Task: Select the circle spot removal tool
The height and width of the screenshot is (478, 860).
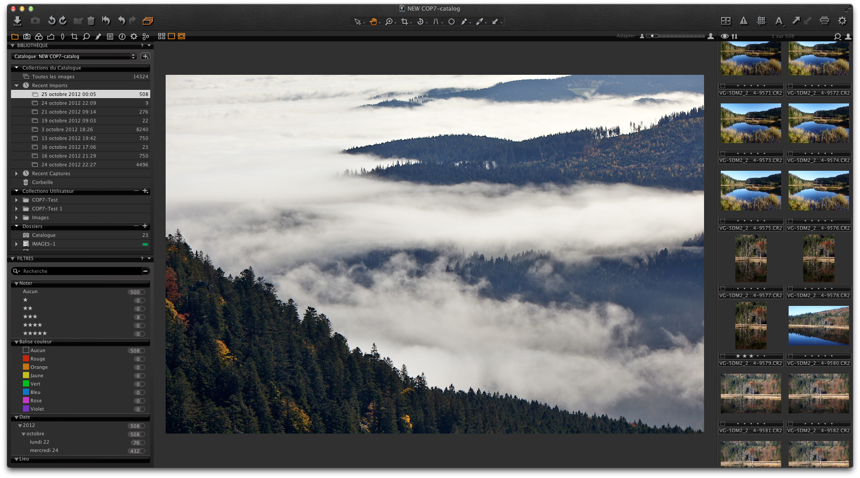Action: click(452, 22)
